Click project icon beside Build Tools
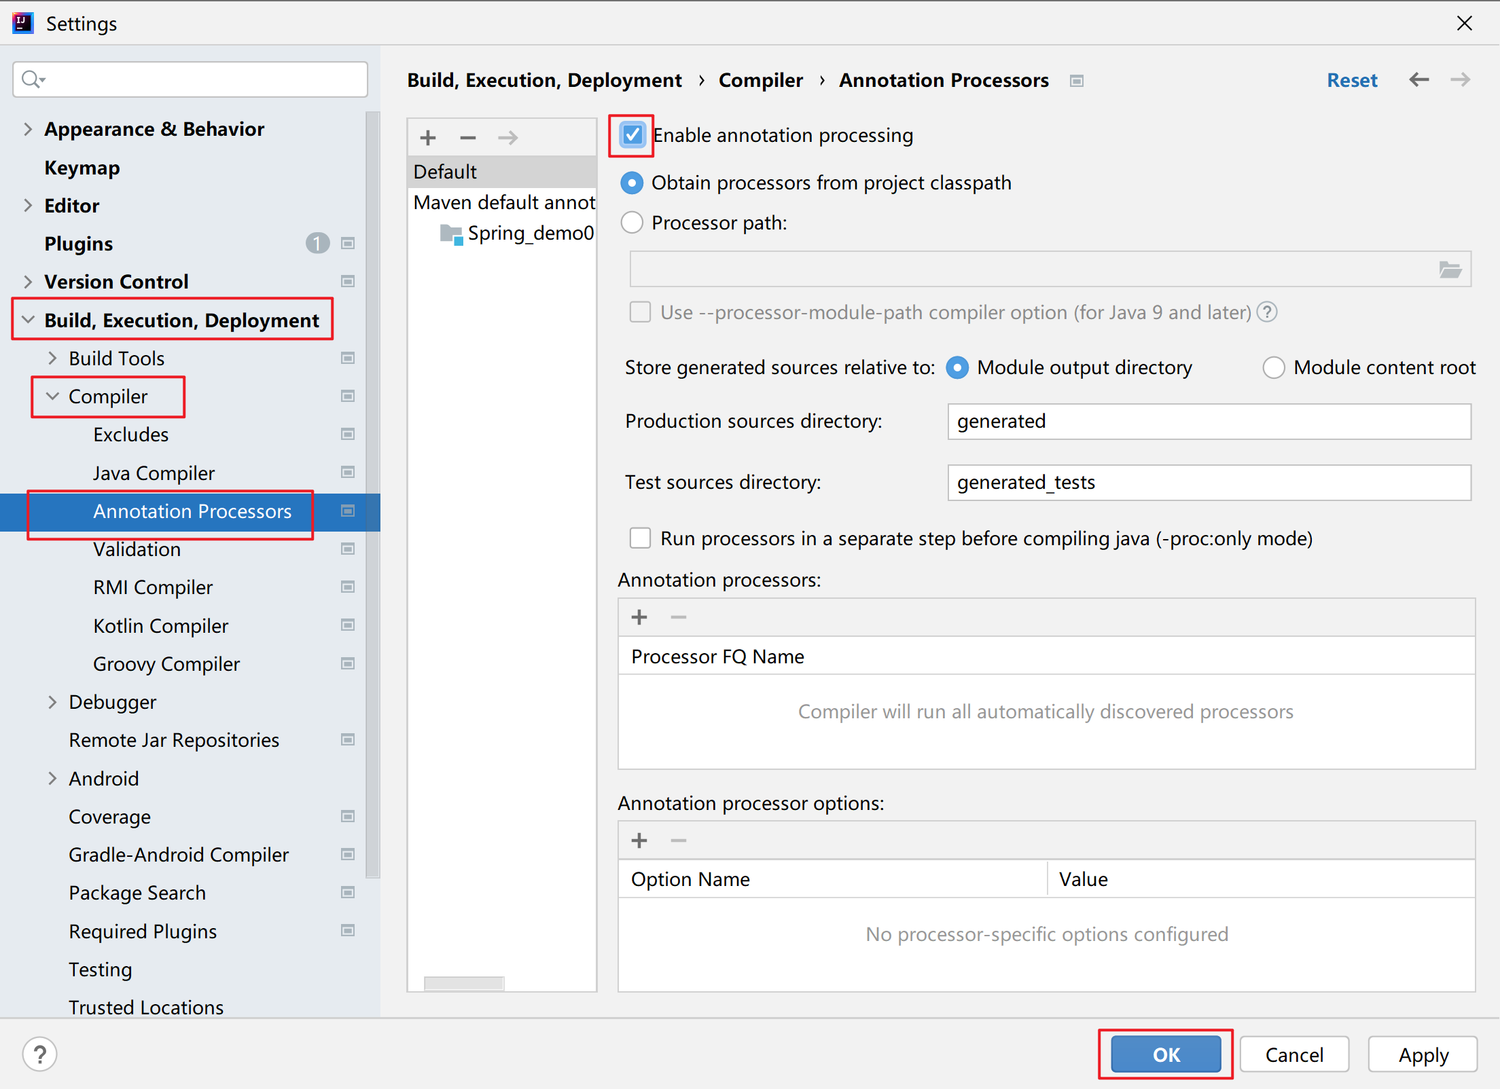 coord(348,358)
